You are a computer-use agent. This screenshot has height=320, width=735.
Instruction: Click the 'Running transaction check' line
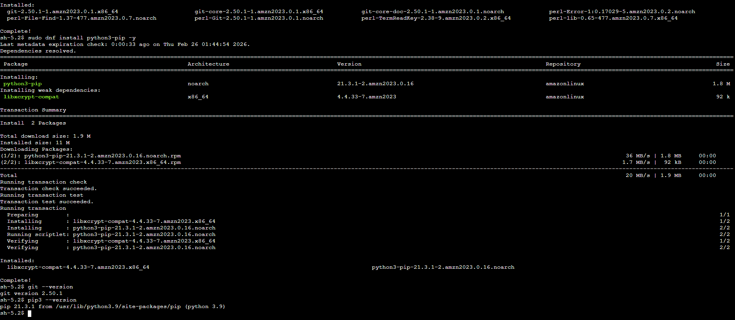[43, 182]
